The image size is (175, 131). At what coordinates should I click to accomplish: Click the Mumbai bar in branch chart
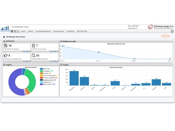coord(156,82)
